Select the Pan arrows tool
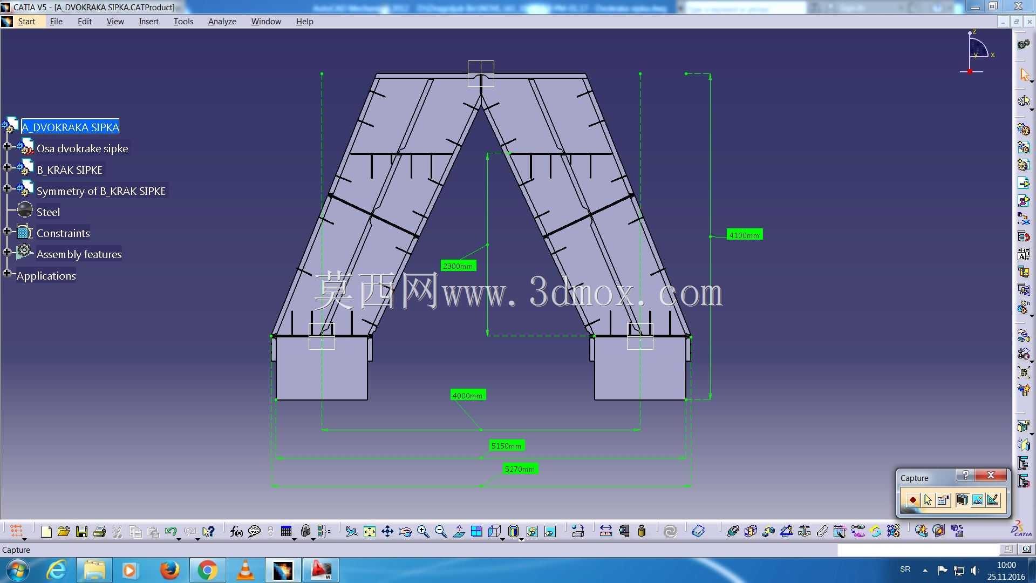Viewport: 1036px width, 583px height. point(387,532)
